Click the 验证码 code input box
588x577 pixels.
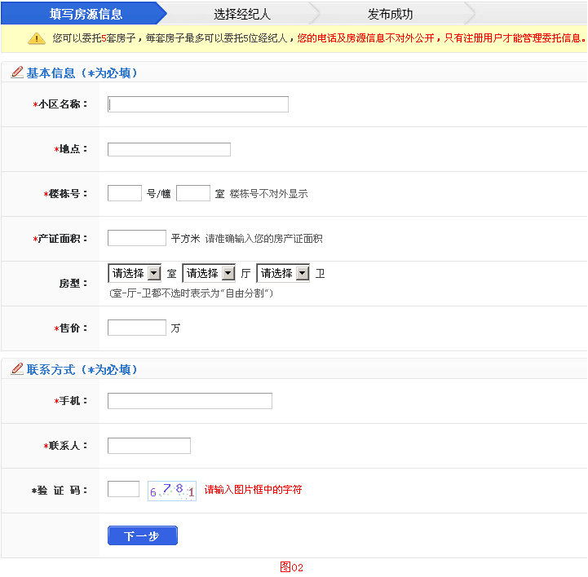click(x=123, y=489)
